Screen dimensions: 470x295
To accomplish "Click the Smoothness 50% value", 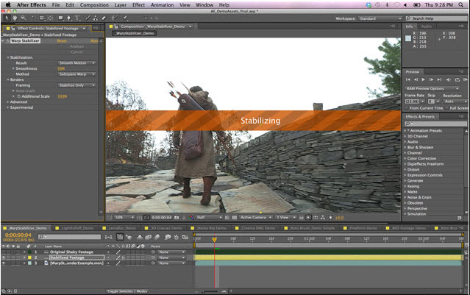I will coord(61,68).
